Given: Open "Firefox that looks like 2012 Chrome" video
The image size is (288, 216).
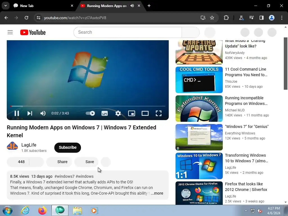Looking at the screenshot, I should [246, 187].
